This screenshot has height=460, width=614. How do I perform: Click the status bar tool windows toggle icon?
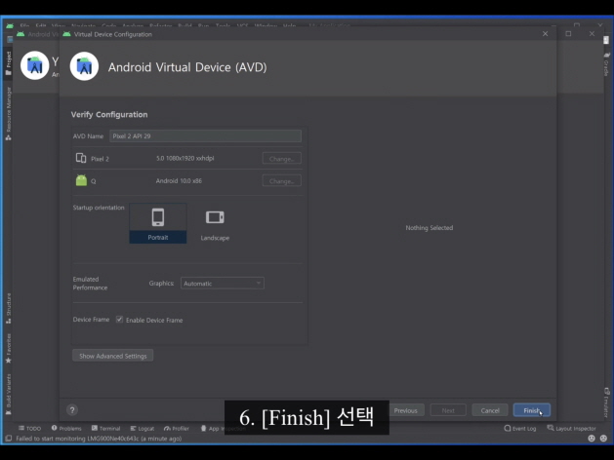point(8,439)
